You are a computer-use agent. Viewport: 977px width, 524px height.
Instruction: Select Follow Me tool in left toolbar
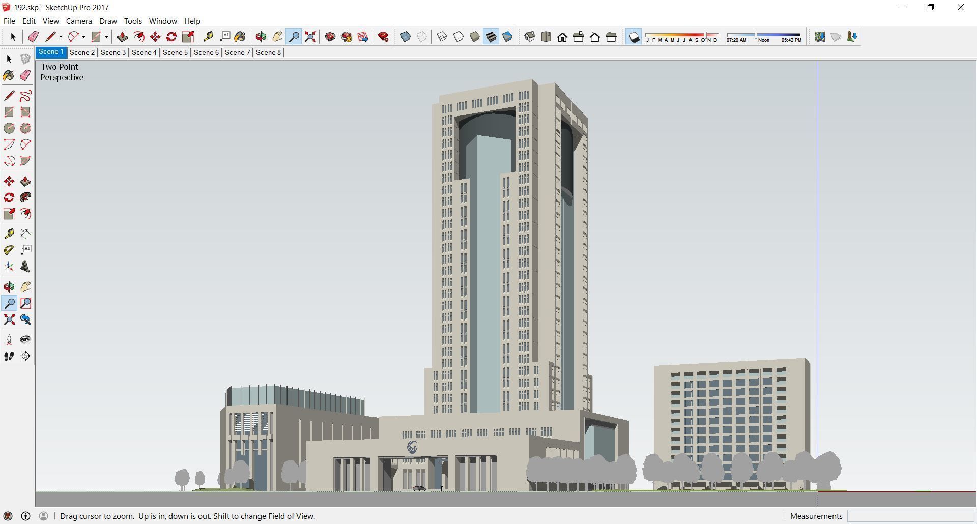[25, 197]
